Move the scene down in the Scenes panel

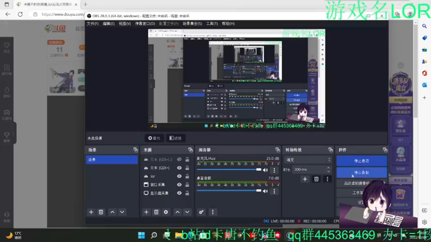122,212
